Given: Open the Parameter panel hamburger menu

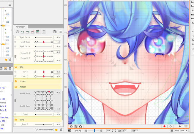Looking at the screenshot, I should [61, 32].
